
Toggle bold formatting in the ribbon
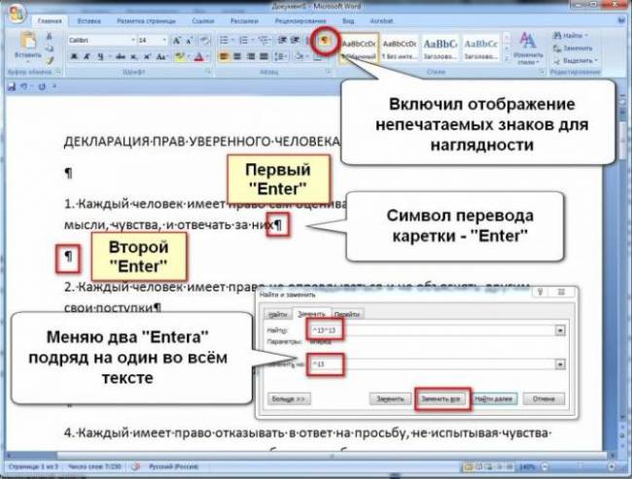click(74, 56)
